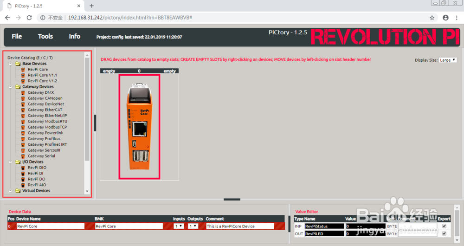Click the Gateway Serial device icon
Image resolution: width=464 pixels, height=246 pixels.
[x=23, y=156]
